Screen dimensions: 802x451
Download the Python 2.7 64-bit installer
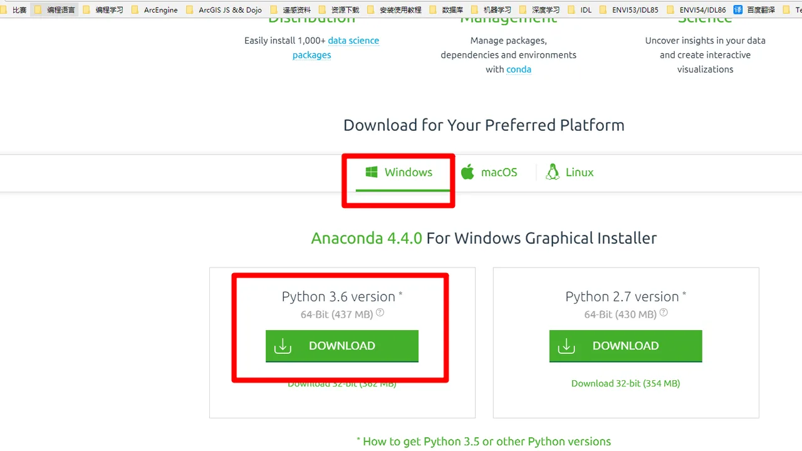click(626, 346)
